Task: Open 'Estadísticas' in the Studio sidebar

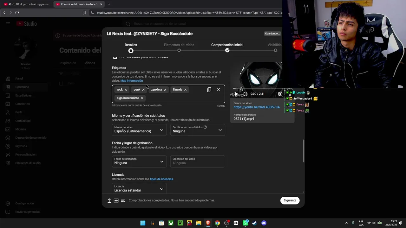Action: tap(24, 95)
